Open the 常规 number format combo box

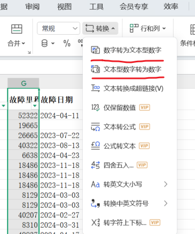point(58,28)
